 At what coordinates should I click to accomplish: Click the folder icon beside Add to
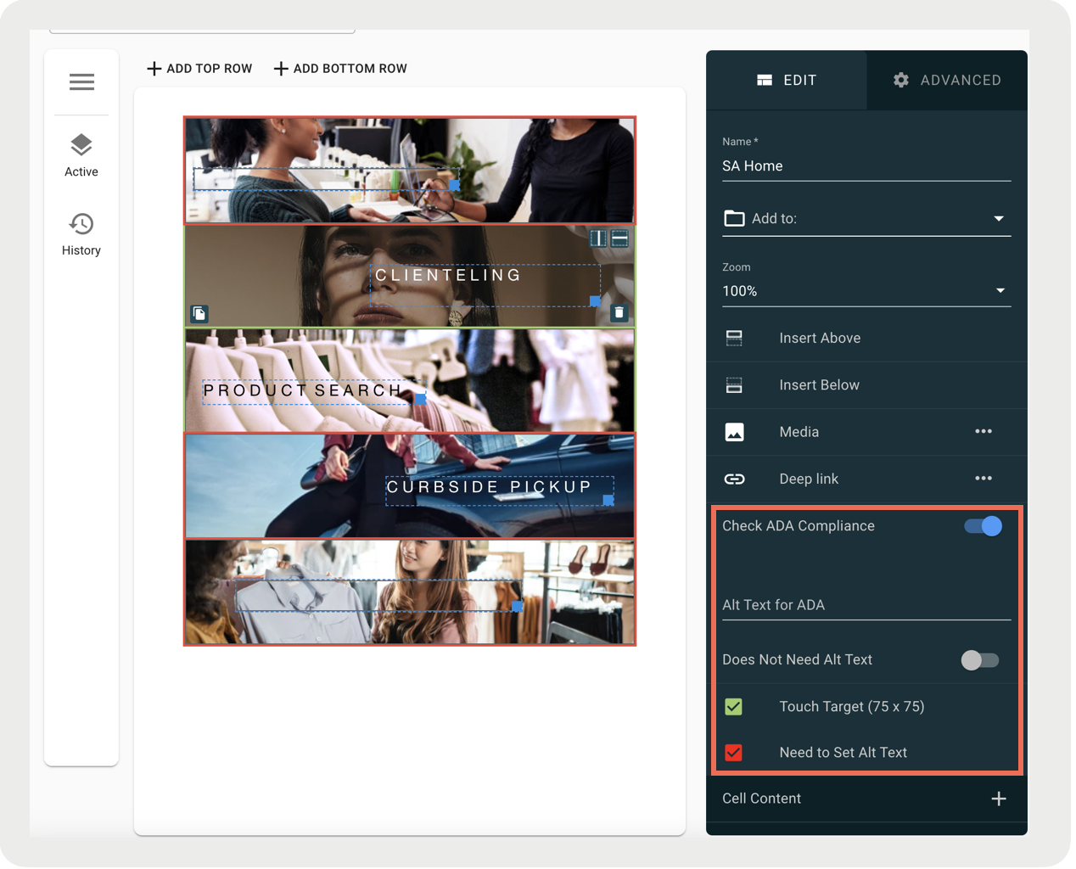tap(734, 219)
